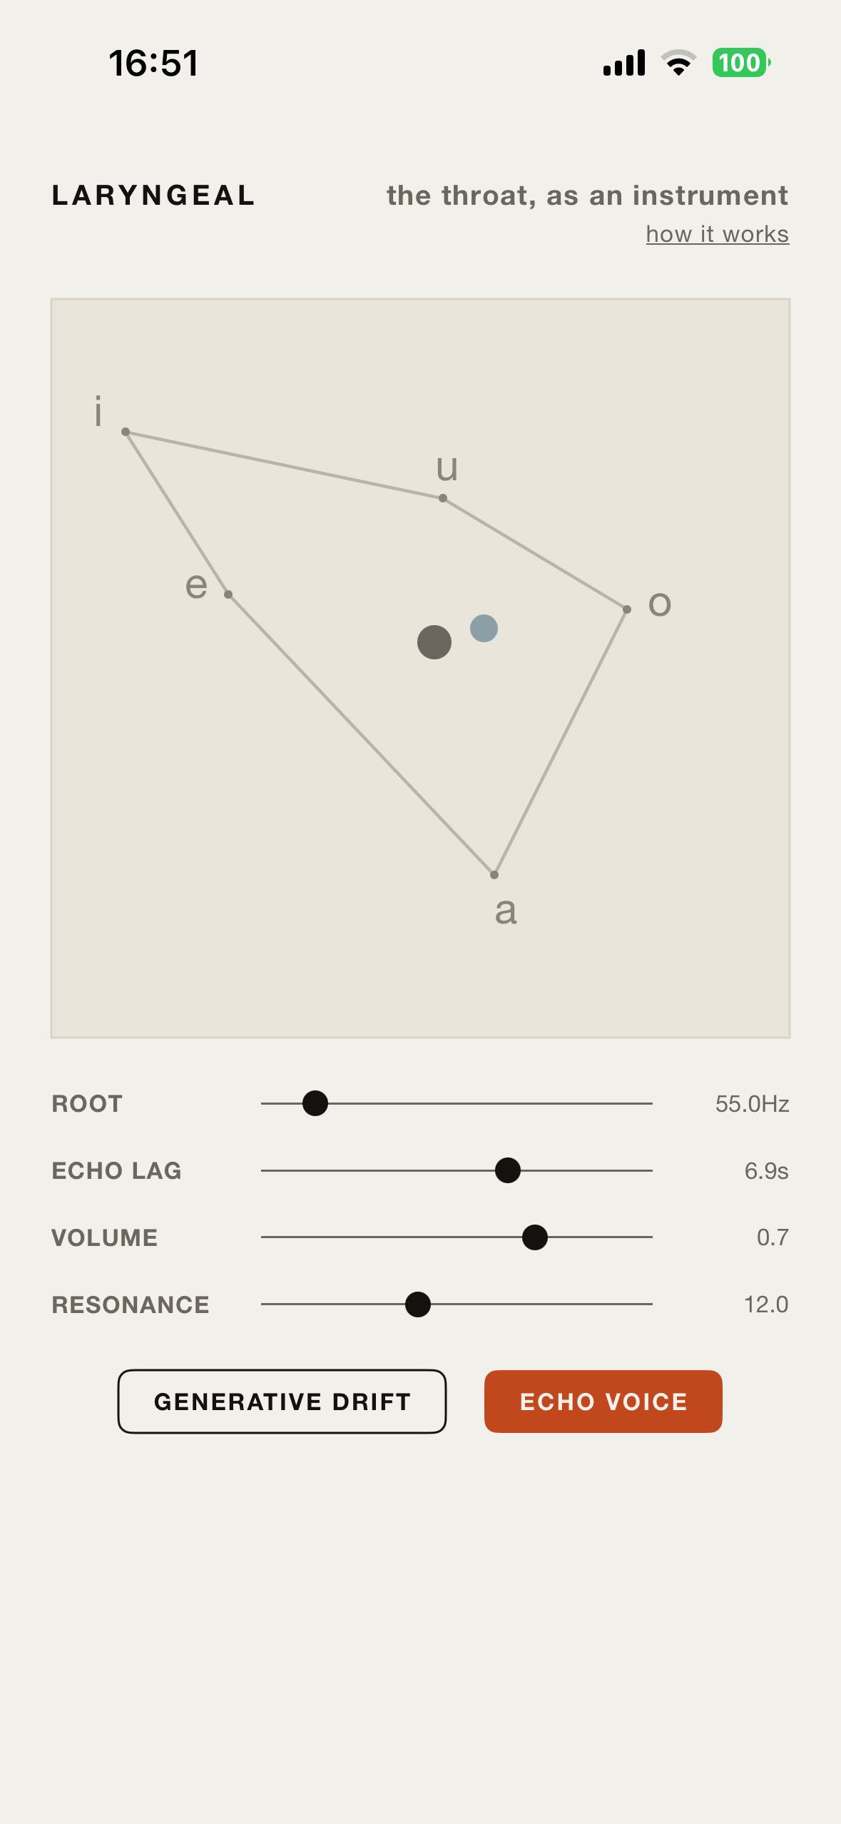
Task: Click the 6.9s echo lag value
Action: click(766, 1171)
